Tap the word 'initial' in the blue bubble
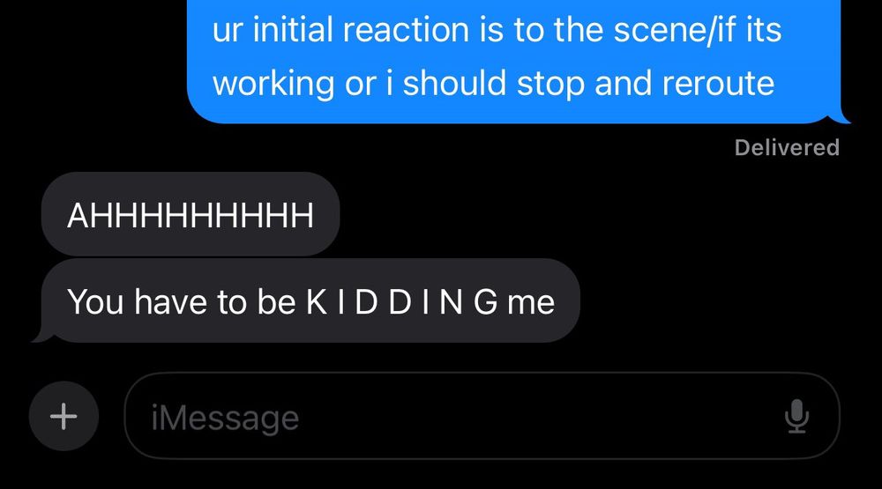 (x=293, y=30)
